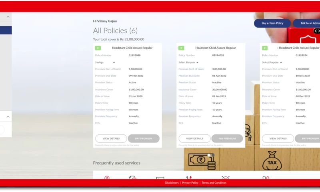Click premium amount 1,00,000.00
This screenshot has height=192, width=320.
(x=302, y=69)
